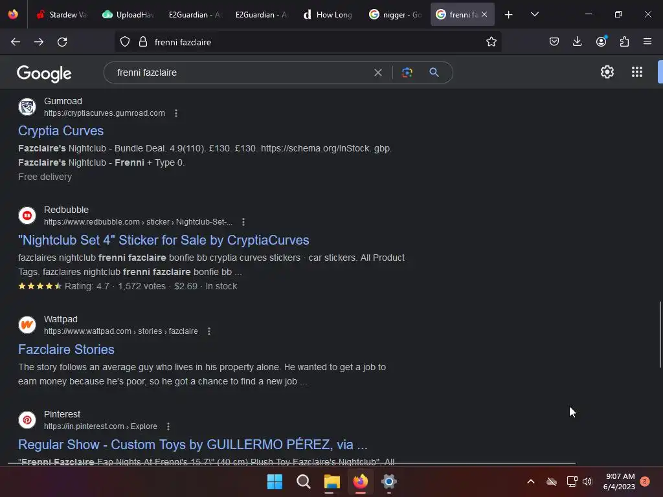Click the Google logo
This screenshot has height=497, width=663.
pyautogui.click(x=44, y=74)
